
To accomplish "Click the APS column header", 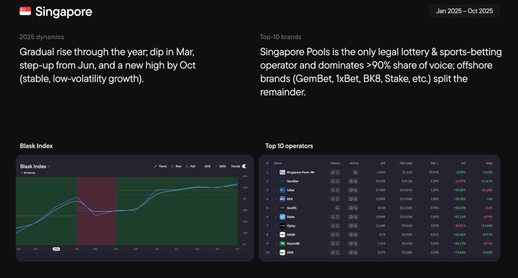I will pos(383,163).
